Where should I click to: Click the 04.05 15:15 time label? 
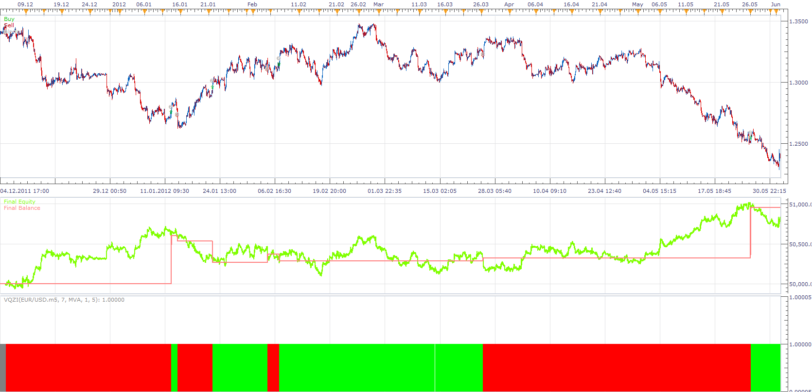pyautogui.click(x=660, y=191)
